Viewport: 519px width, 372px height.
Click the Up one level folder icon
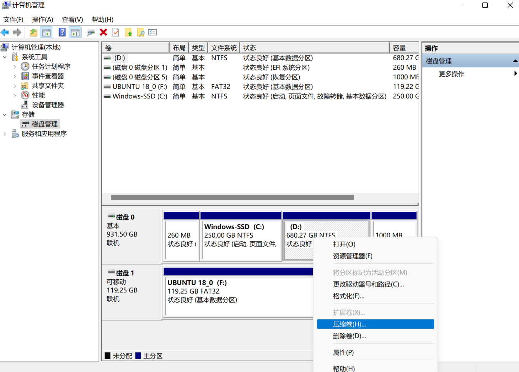point(33,33)
